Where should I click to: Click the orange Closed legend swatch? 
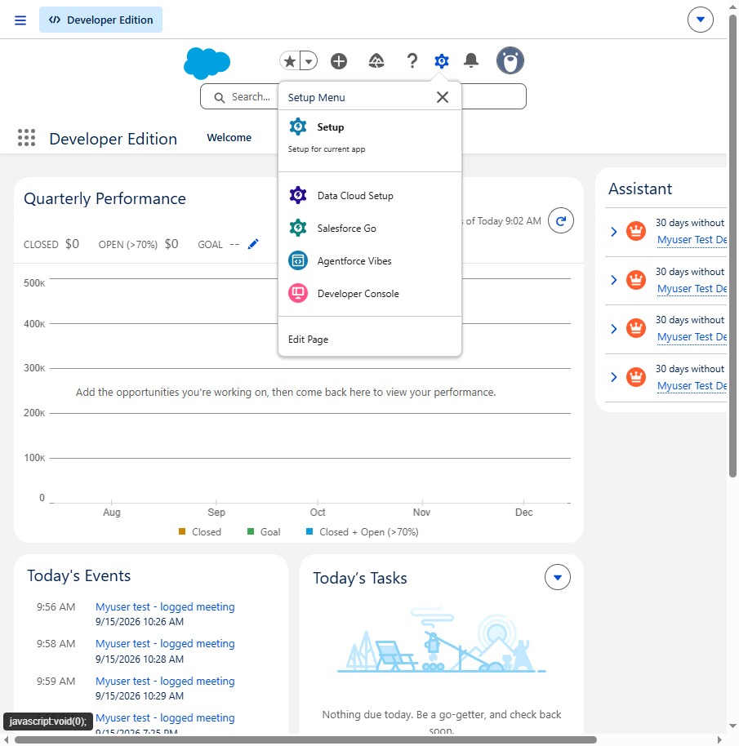(182, 531)
